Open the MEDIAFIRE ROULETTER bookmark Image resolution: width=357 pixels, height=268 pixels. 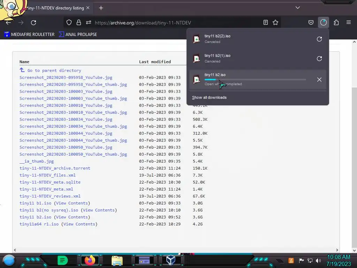(29, 35)
